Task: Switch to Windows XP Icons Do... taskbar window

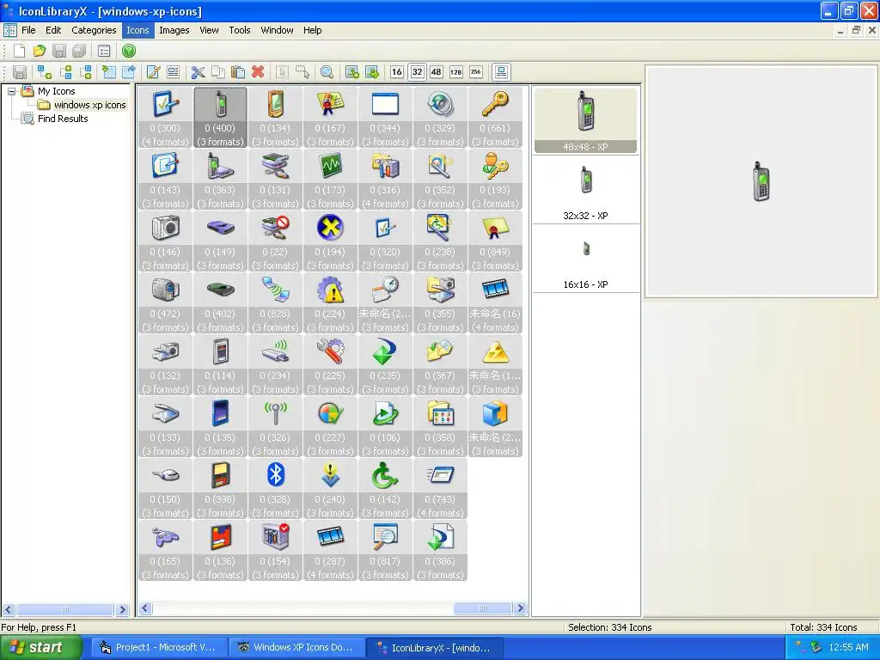Action: tap(296, 648)
